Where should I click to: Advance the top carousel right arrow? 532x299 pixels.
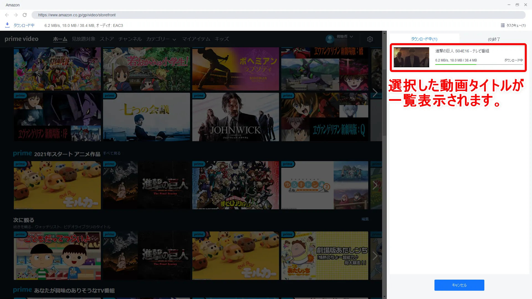tap(375, 93)
